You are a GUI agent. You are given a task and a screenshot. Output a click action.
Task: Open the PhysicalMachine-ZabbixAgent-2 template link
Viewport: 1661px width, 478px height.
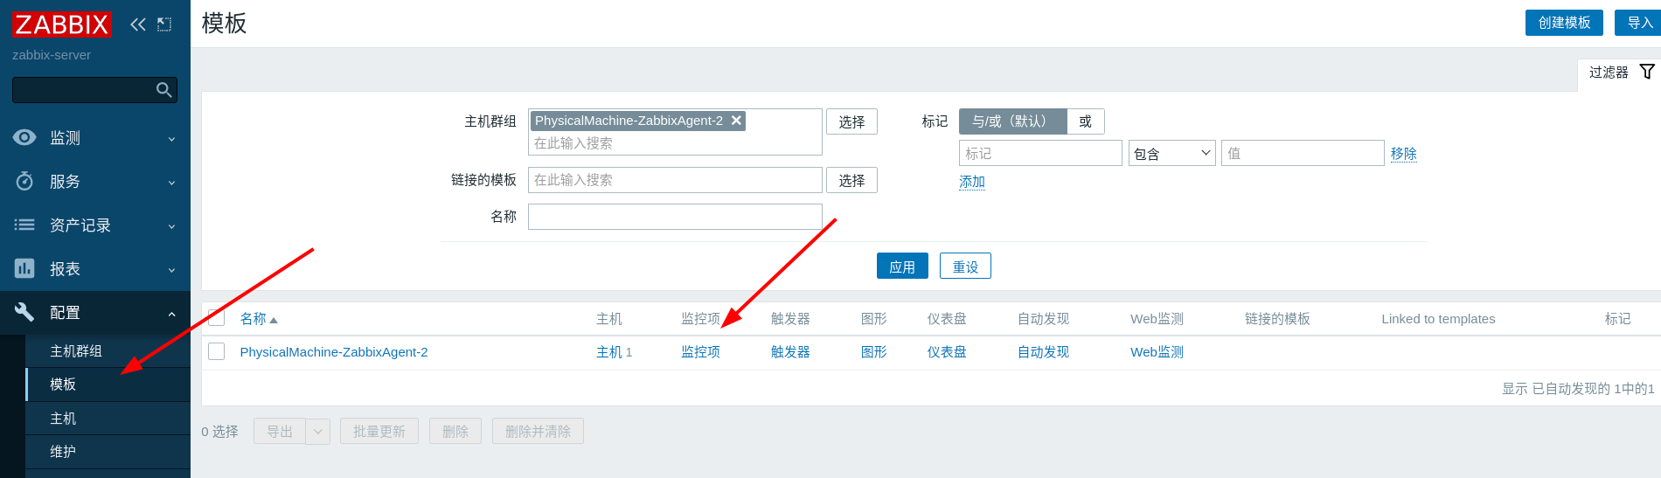334,352
